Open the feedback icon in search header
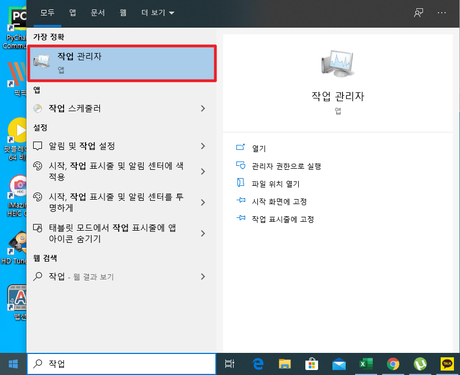Viewport: 460px width, 375px height. (x=419, y=13)
